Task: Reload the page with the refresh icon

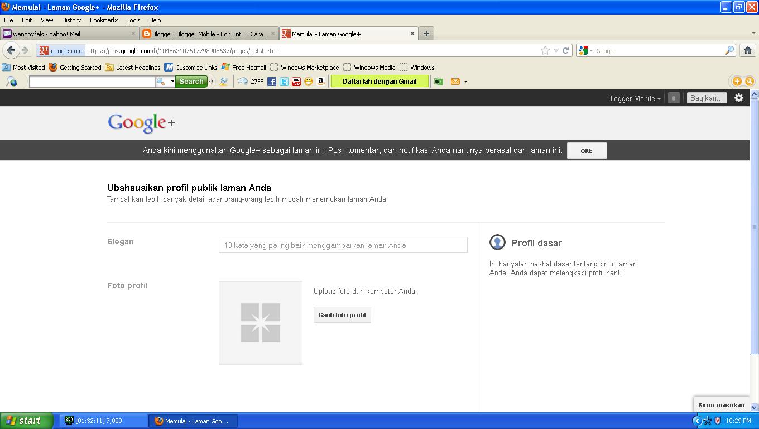Action: click(565, 50)
